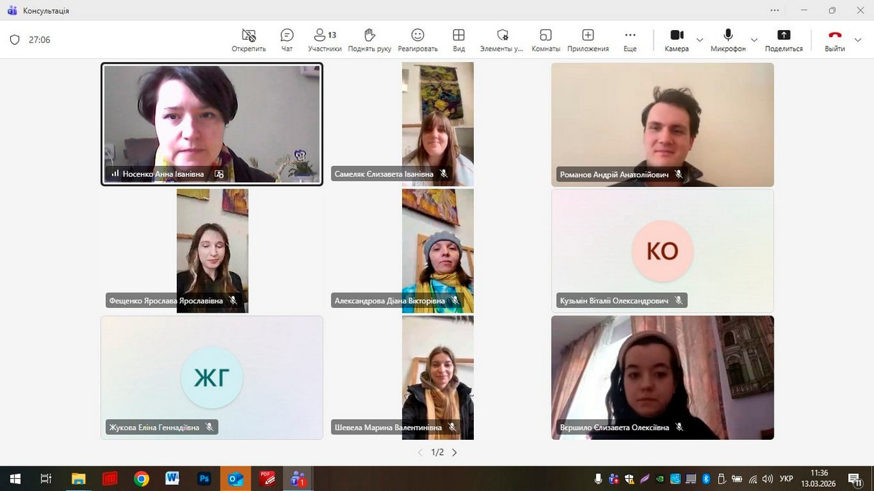The height and width of the screenshot is (491, 874).
Task: Click muted mic icon of Романов Андрій
Action: point(679,174)
